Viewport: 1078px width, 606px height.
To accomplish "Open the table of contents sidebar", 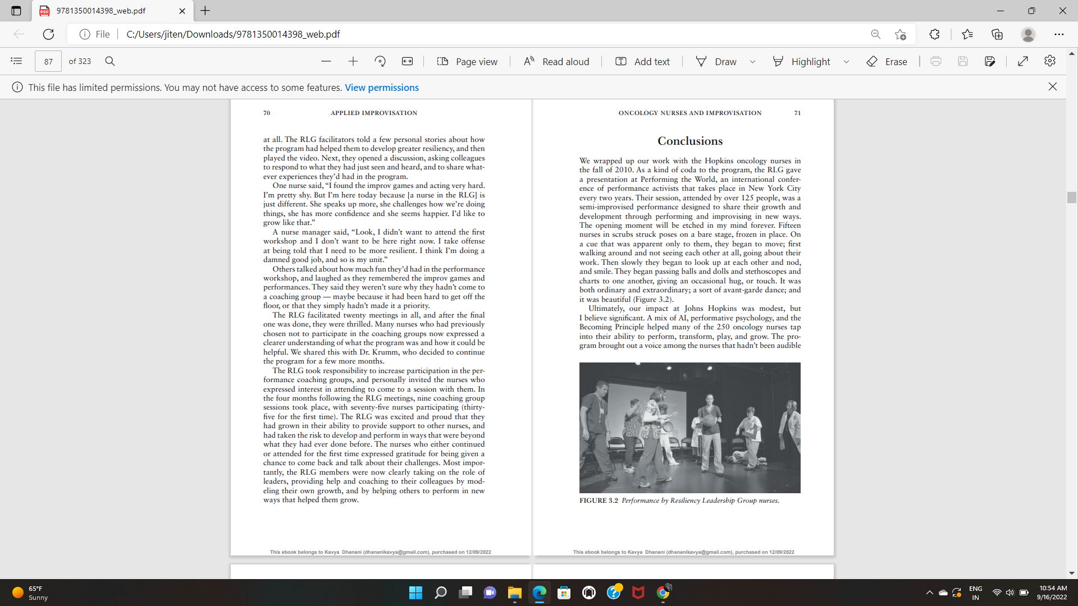I will coord(16,61).
